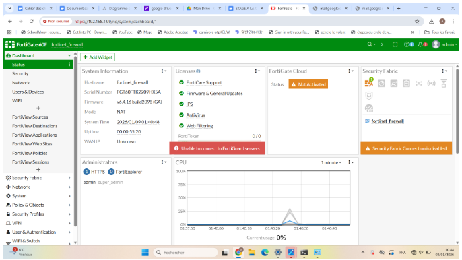Open FortiView Policies
The image size is (462, 260).
coord(30,154)
